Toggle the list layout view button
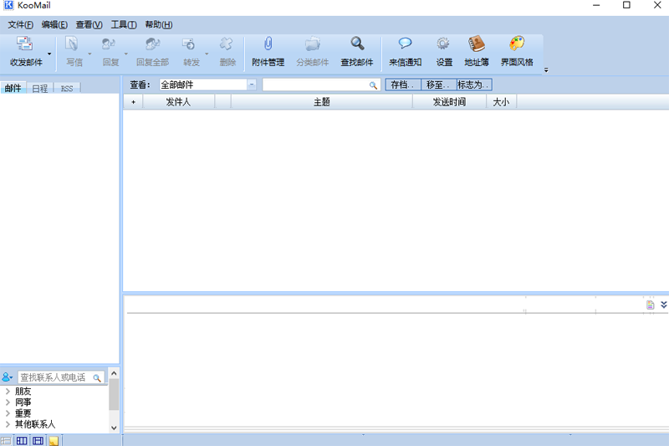669x446 pixels. point(7,440)
